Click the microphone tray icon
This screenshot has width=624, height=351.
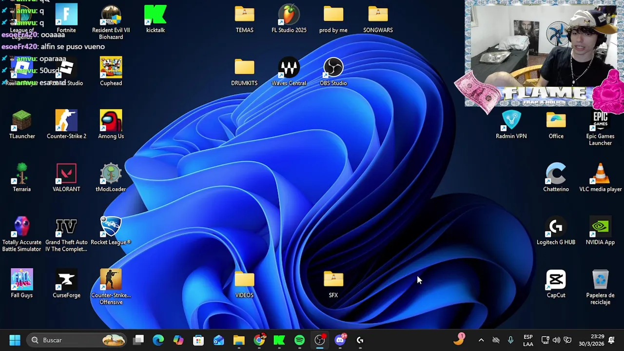pos(510,340)
